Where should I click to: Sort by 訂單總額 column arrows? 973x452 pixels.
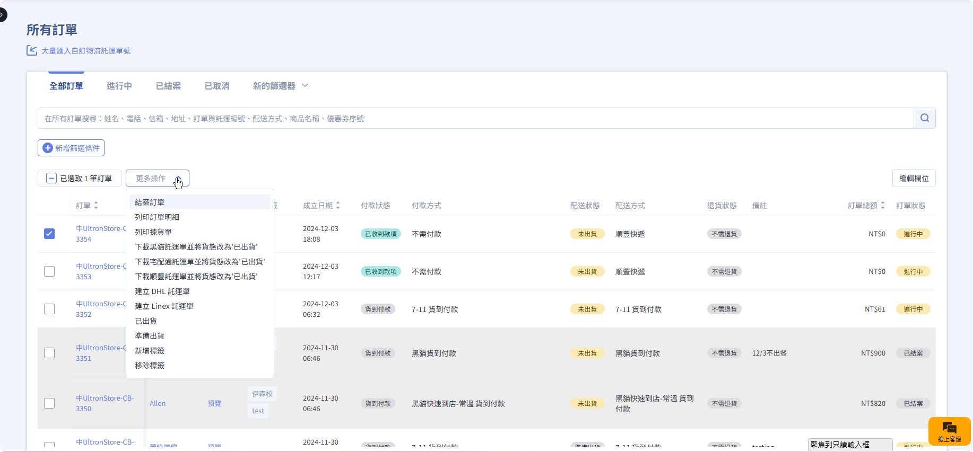[883, 205]
